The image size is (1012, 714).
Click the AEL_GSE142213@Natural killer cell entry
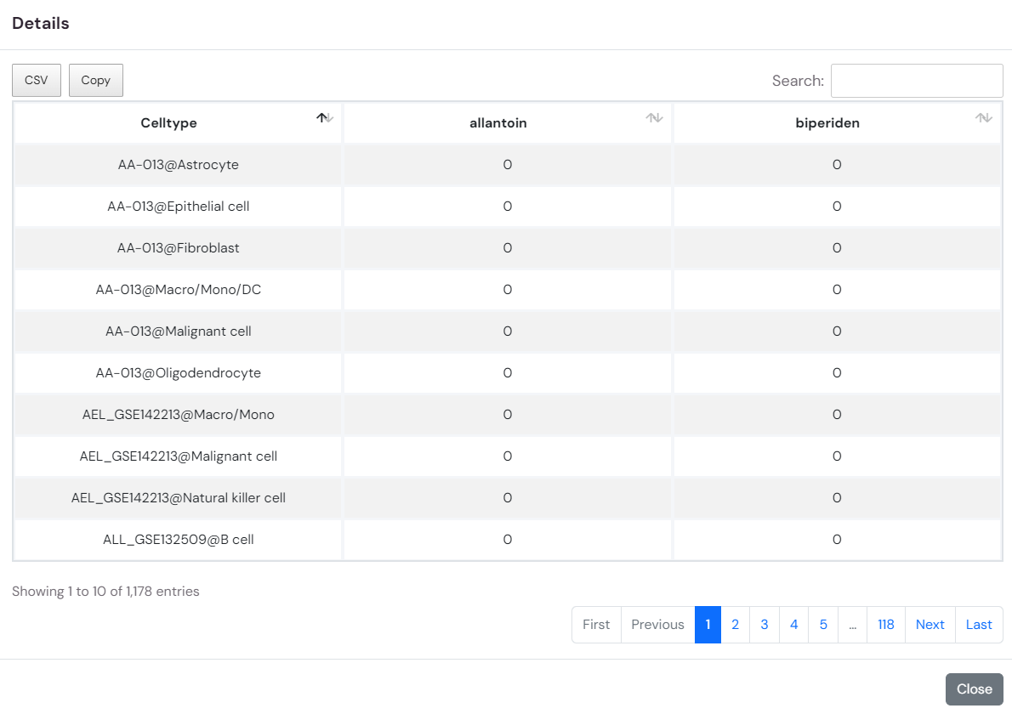click(x=179, y=498)
